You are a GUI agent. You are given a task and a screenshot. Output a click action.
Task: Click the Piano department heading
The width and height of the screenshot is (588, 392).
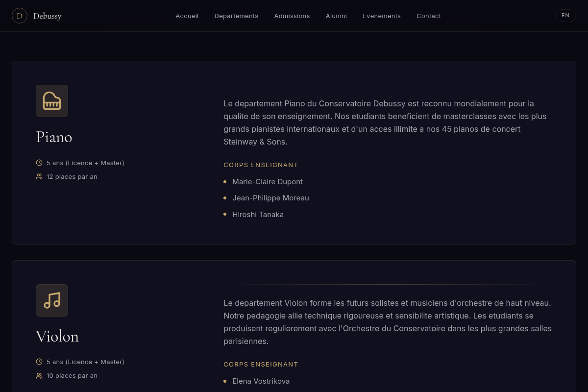coord(54,137)
